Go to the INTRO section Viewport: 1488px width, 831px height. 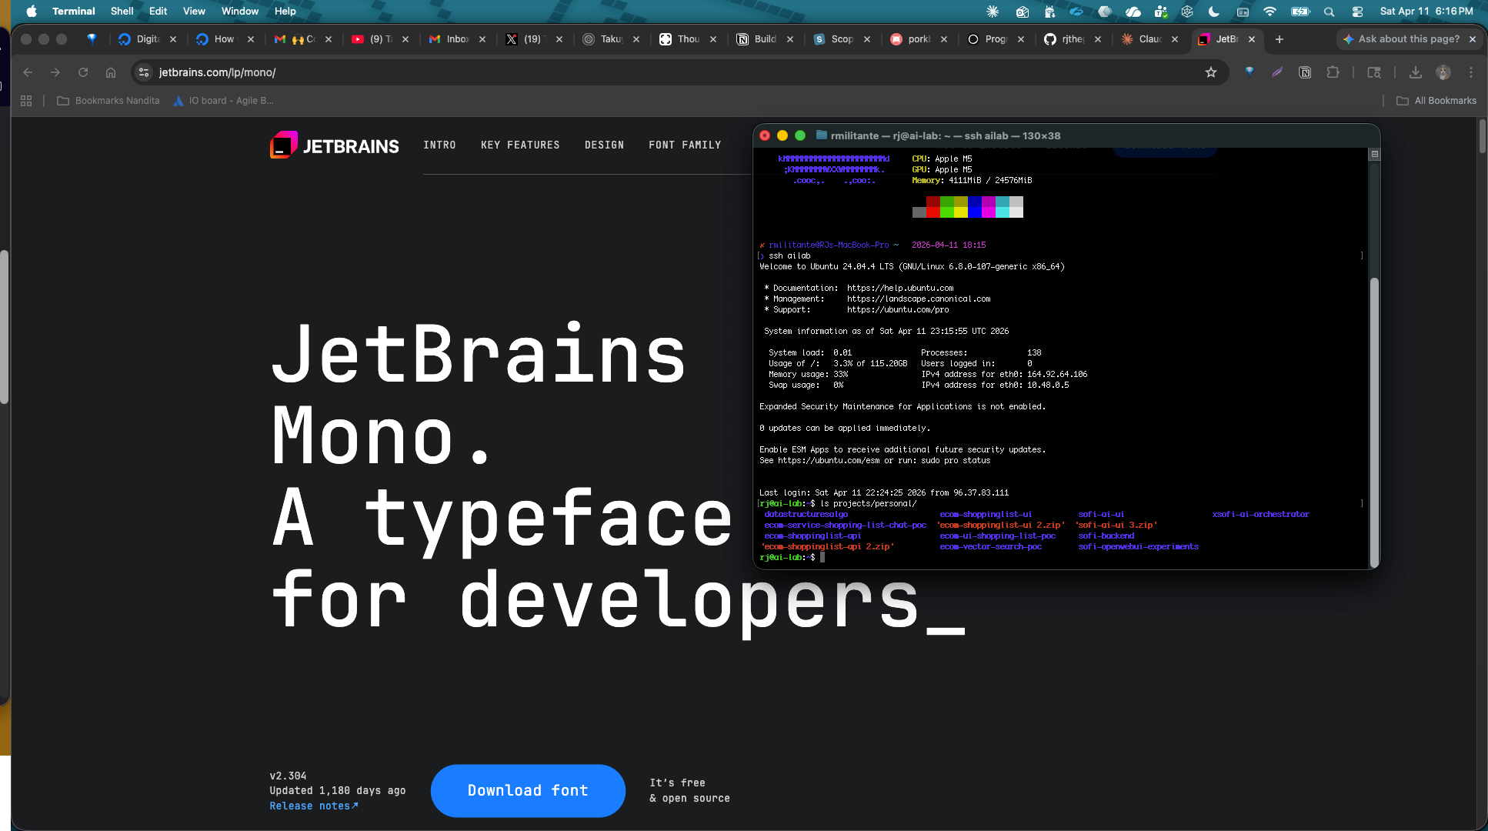tap(439, 145)
